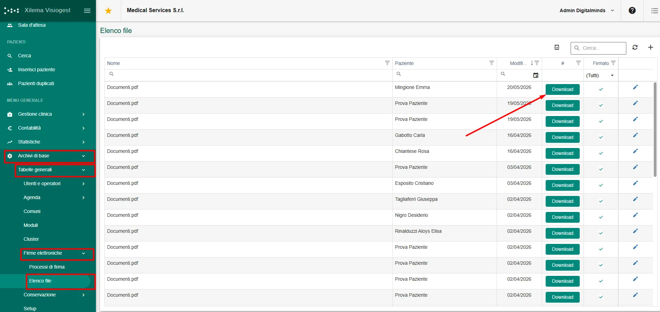Open the Paziente column filter icon
The image size is (660, 312).
pyautogui.click(x=491, y=63)
